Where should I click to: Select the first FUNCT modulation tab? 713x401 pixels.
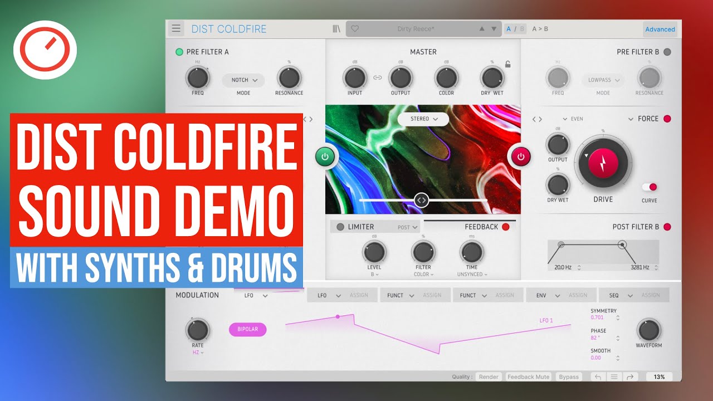pyautogui.click(x=416, y=295)
